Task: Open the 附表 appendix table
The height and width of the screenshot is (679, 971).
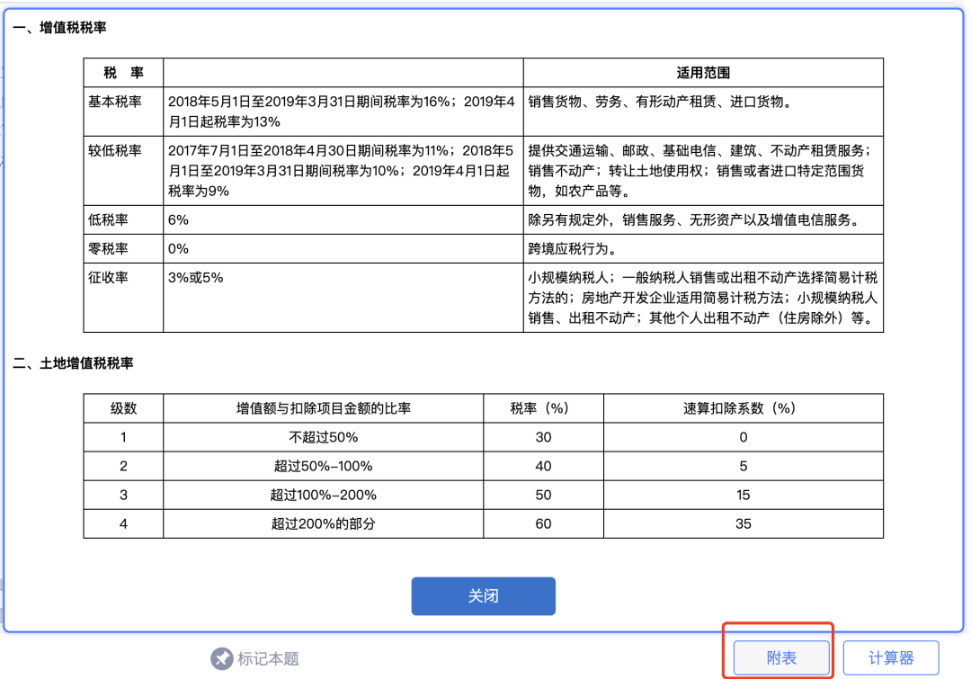Action: pos(780,658)
